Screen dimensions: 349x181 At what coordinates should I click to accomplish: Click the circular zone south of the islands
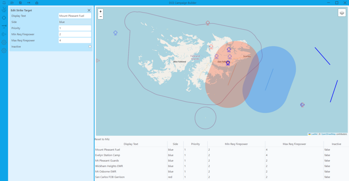(x=206, y=118)
